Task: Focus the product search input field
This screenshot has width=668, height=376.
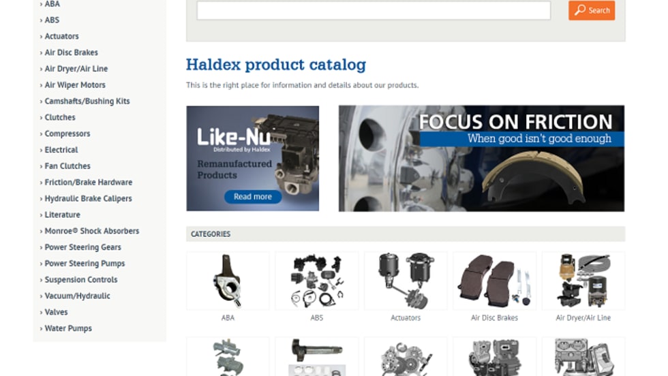Action: pyautogui.click(x=374, y=10)
